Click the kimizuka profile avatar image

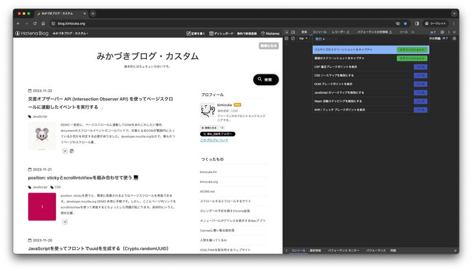(x=208, y=110)
